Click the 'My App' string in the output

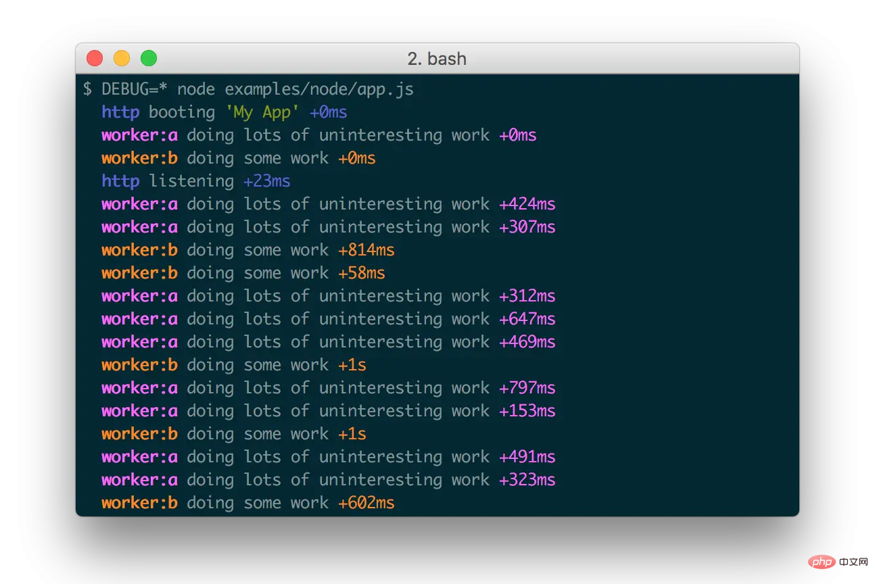pyautogui.click(x=262, y=112)
